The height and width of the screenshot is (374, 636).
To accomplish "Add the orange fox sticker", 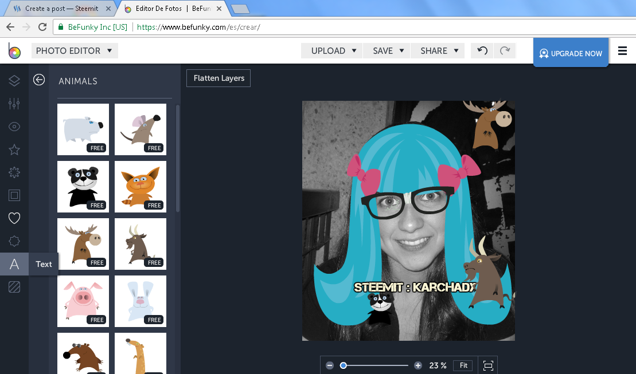I will 141,187.
